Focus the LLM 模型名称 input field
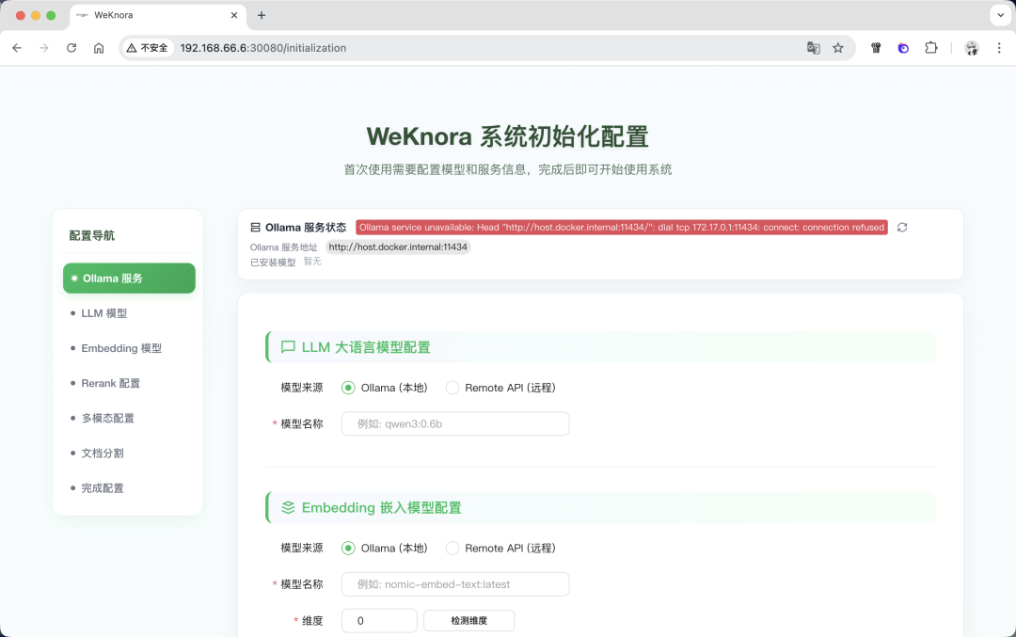This screenshot has width=1016, height=637. 455,423
